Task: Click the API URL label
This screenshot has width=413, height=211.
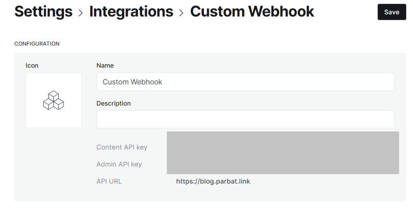Action: [x=109, y=181]
